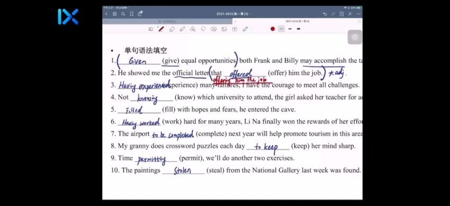The image size is (450, 206).
Task: Open document title dropdown 2021-2022高一寒 (1)
Action: point(233,14)
